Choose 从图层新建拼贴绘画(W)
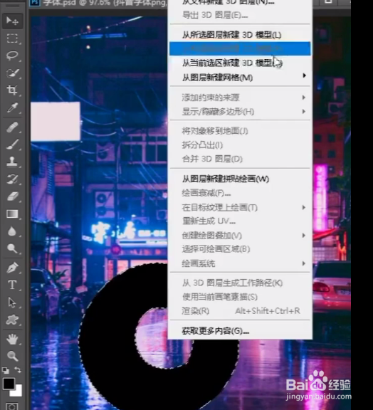This screenshot has width=373, height=410. coord(240,179)
